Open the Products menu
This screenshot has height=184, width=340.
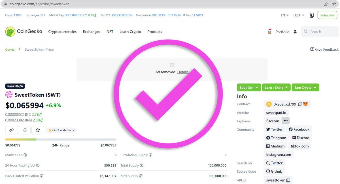point(155,32)
